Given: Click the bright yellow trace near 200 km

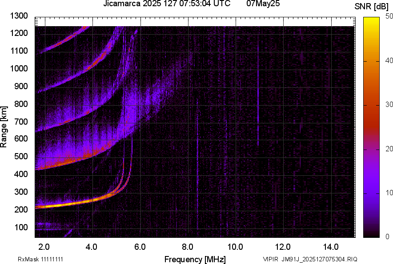Looking at the screenshot, I should click(67, 205).
